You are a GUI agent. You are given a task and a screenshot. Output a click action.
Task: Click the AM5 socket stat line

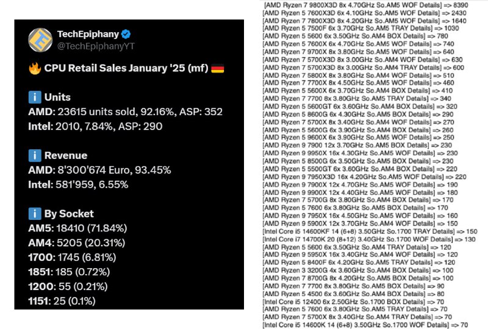pos(77,228)
